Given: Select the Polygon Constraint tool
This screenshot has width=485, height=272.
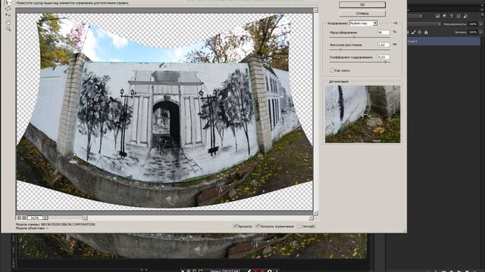Looking at the screenshot, I should point(8,8).
